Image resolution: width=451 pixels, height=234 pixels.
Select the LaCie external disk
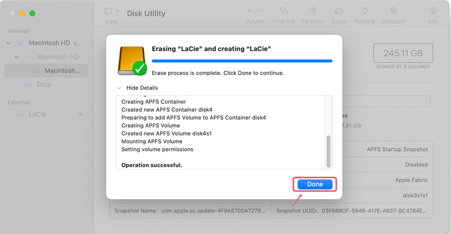pyautogui.click(x=37, y=114)
